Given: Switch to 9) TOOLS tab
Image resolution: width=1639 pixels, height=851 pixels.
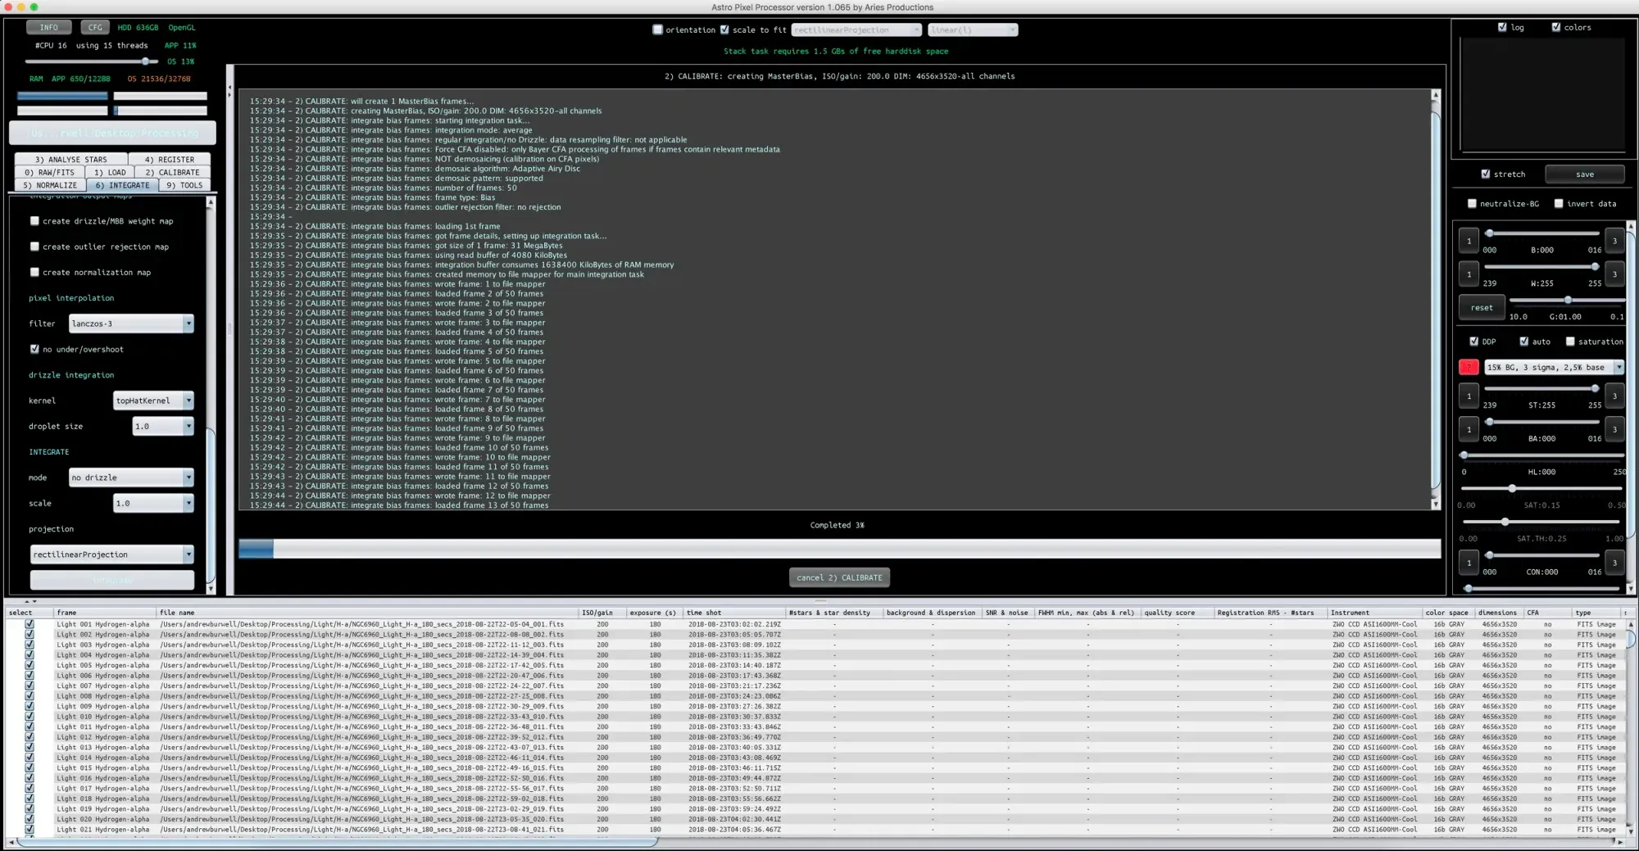Looking at the screenshot, I should coord(184,185).
